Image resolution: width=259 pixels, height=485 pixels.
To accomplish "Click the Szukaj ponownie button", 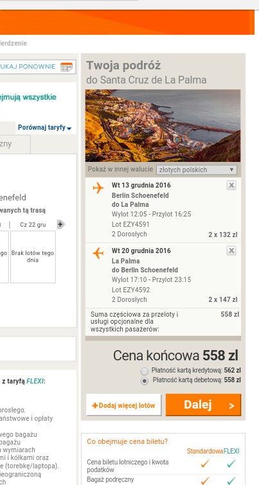I will click(37, 67).
